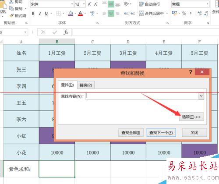
Task: Decrease decimal places
Action: click(206, 14)
